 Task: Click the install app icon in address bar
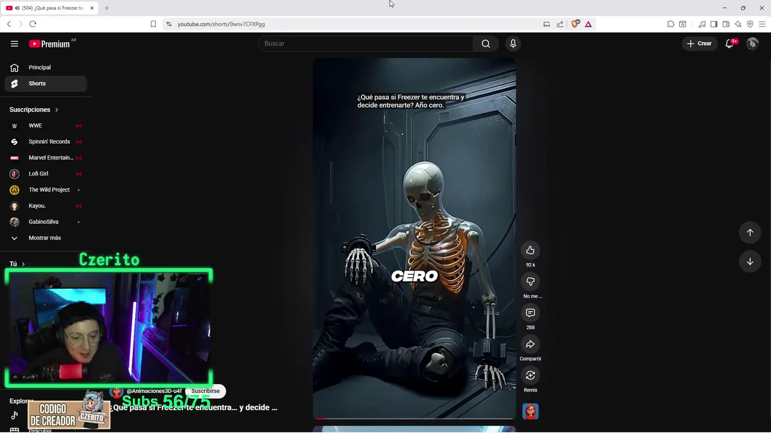[x=546, y=24]
